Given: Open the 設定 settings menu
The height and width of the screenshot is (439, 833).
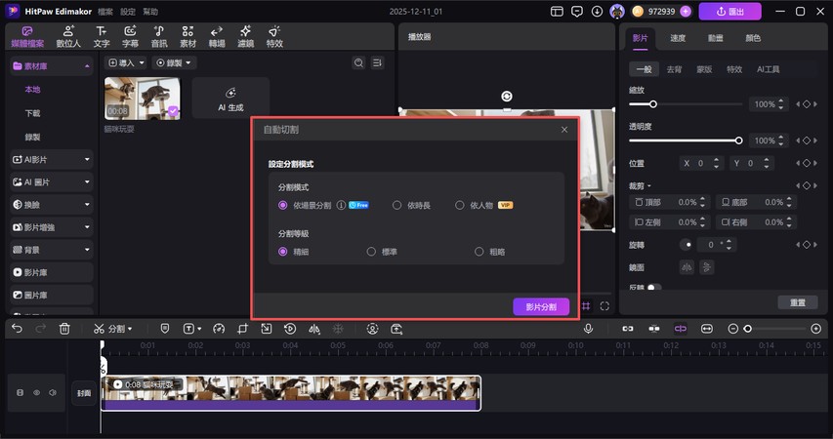Looking at the screenshot, I should click(128, 11).
